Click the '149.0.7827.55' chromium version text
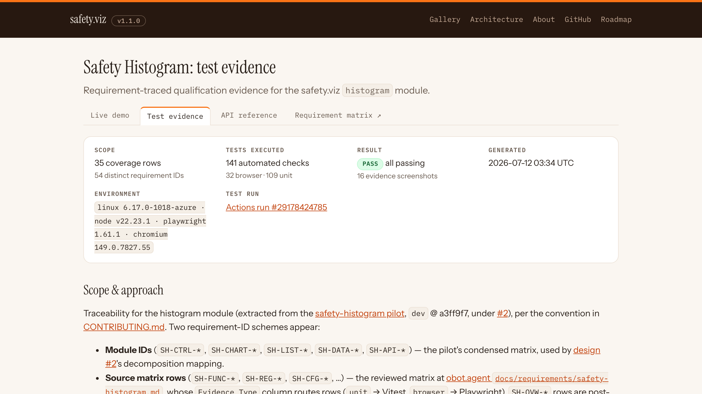Screen dimensions: 702x394 coord(122,248)
